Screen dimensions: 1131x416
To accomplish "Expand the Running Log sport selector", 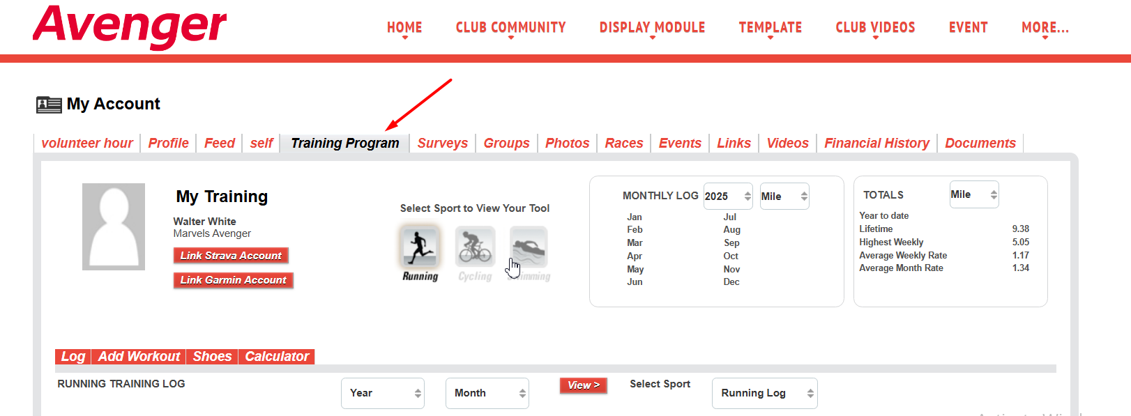I will tap(764, 393).
